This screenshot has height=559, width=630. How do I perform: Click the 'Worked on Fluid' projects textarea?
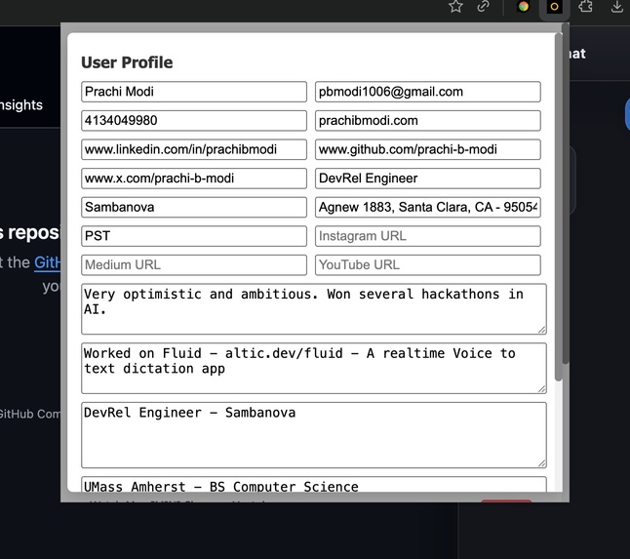point(314,368)
